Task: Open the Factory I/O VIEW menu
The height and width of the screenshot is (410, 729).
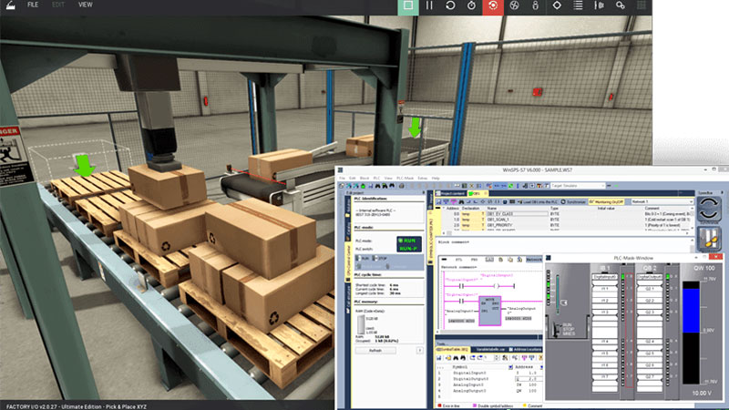Action: click(85, 5)
